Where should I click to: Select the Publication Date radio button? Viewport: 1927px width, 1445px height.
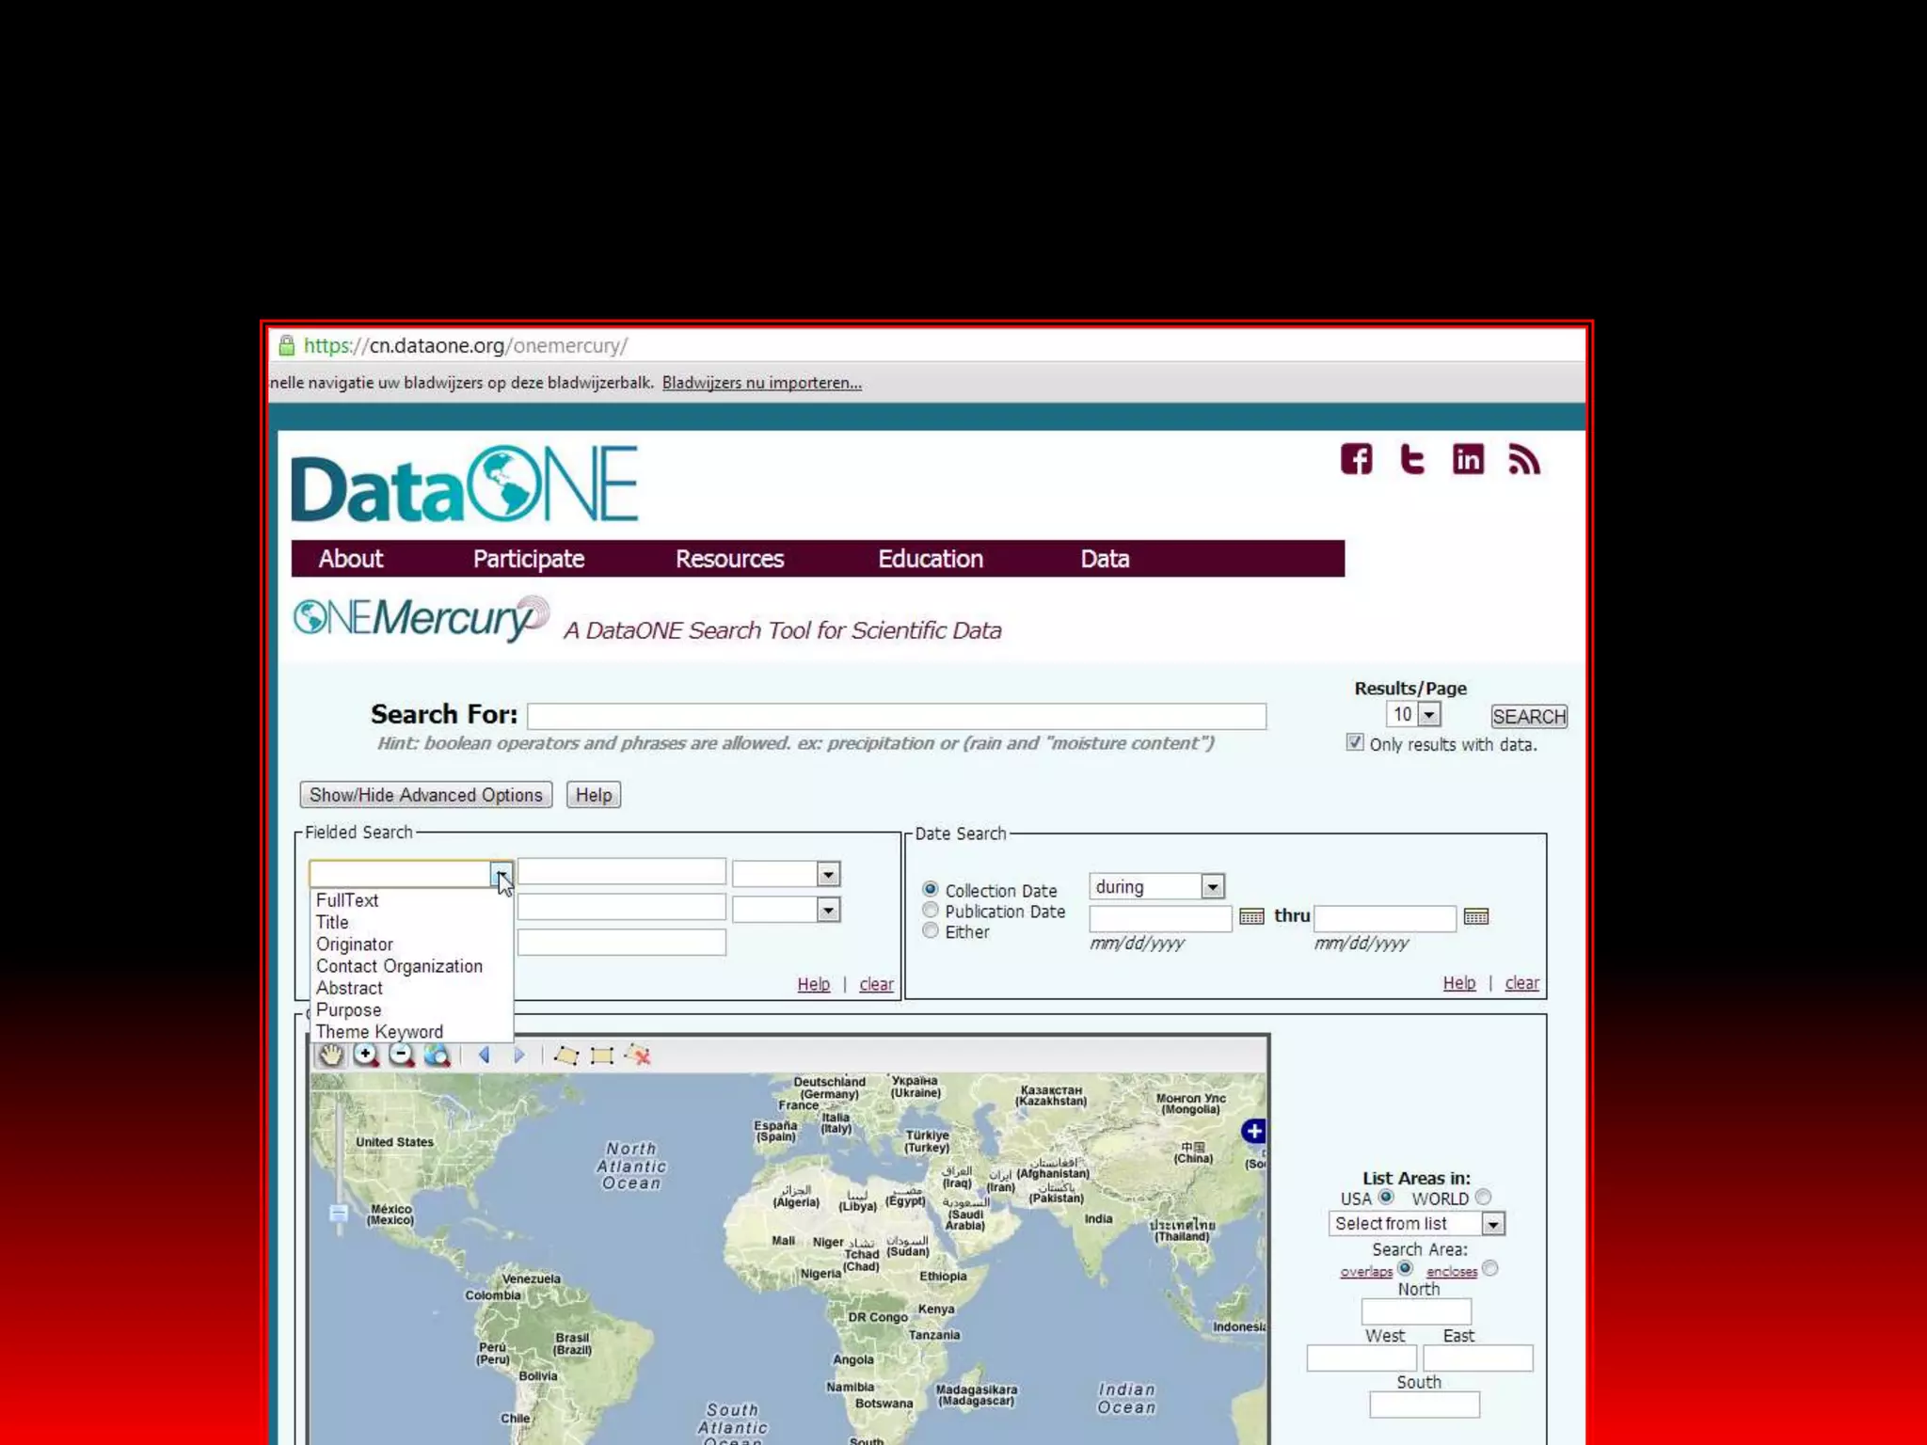(931, 910)
